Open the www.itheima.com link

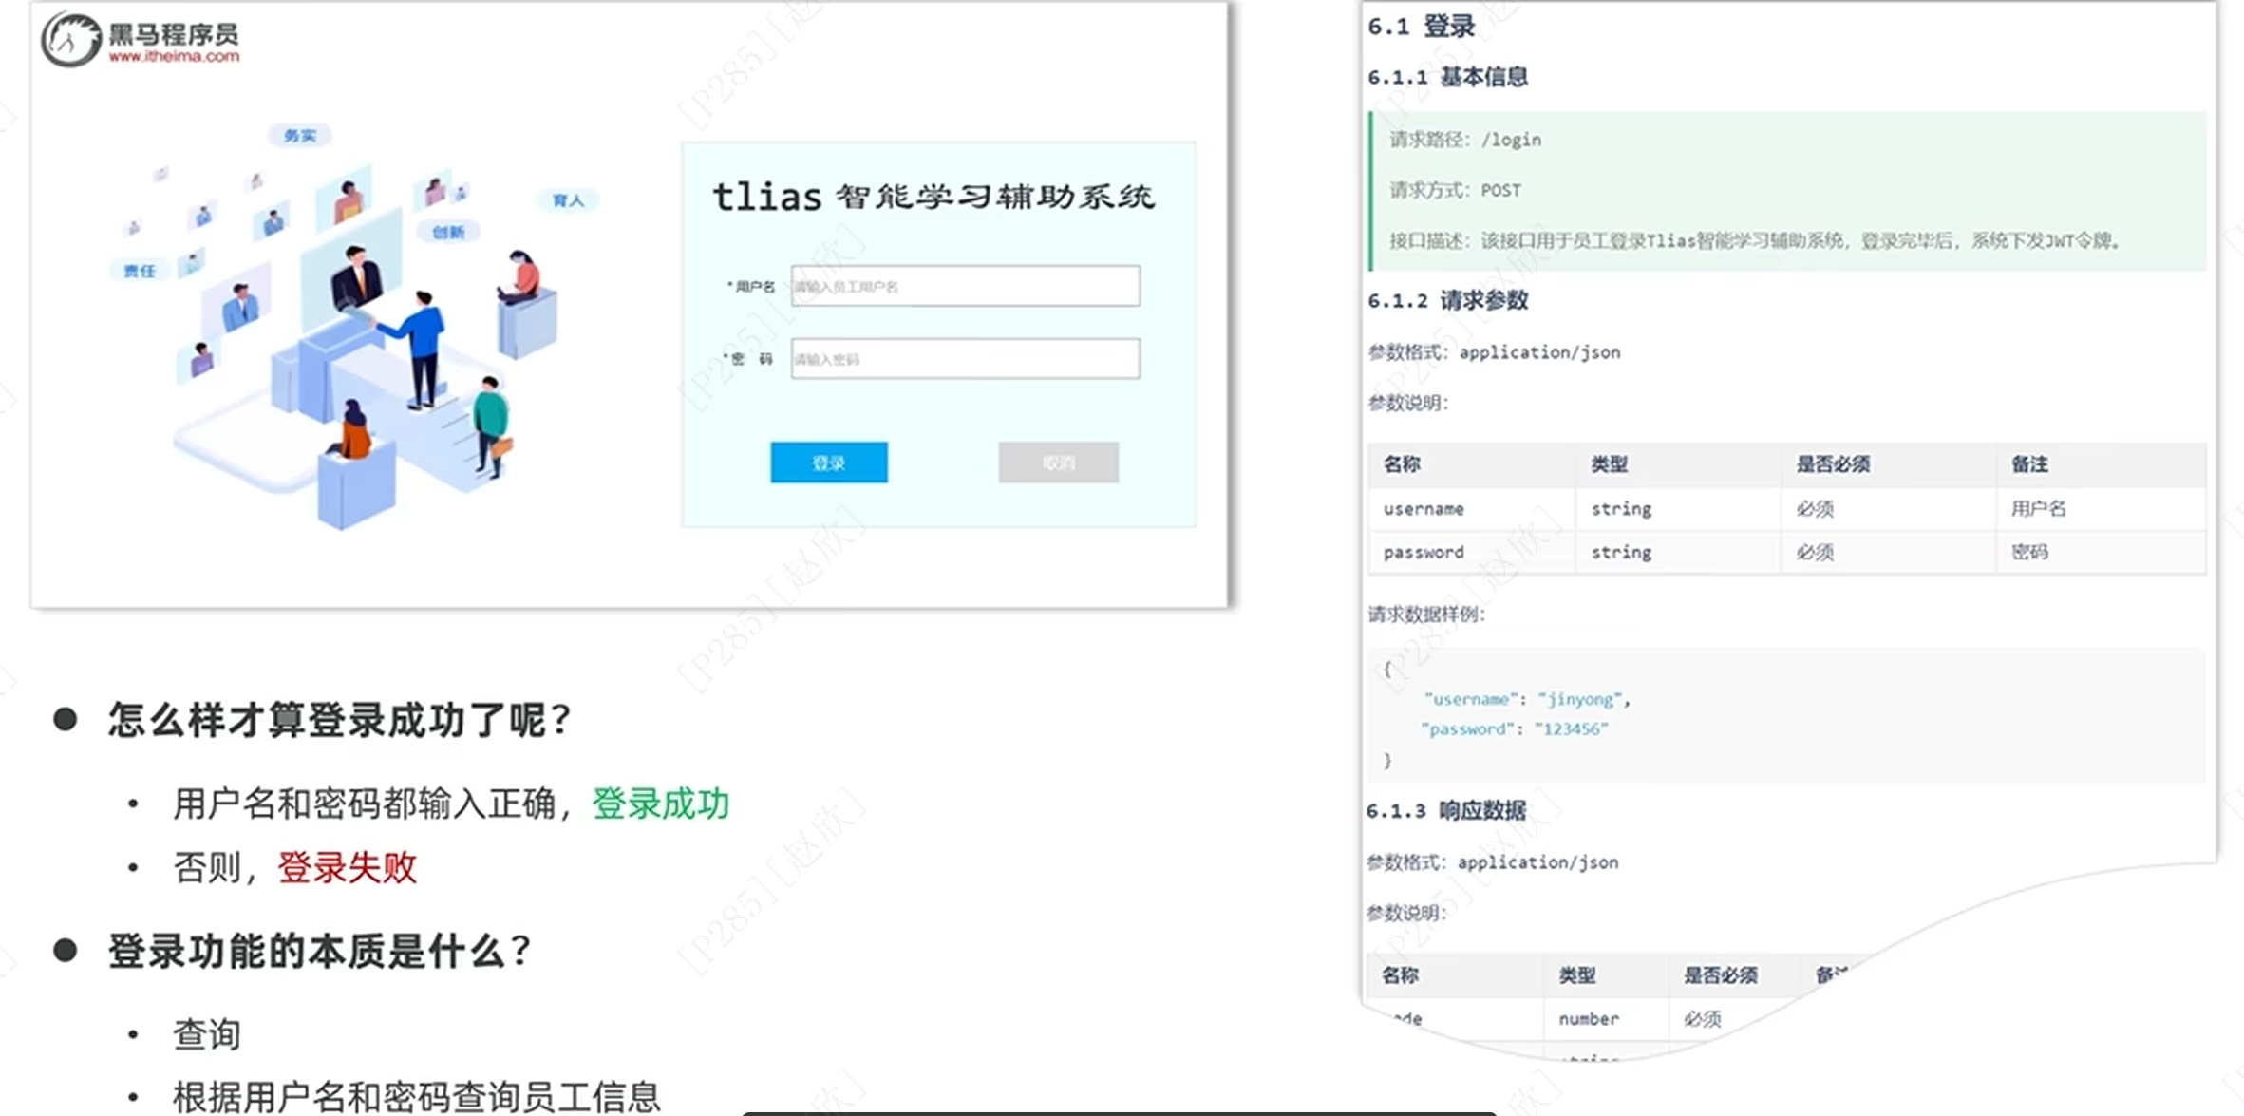click(x=174, y=56)
